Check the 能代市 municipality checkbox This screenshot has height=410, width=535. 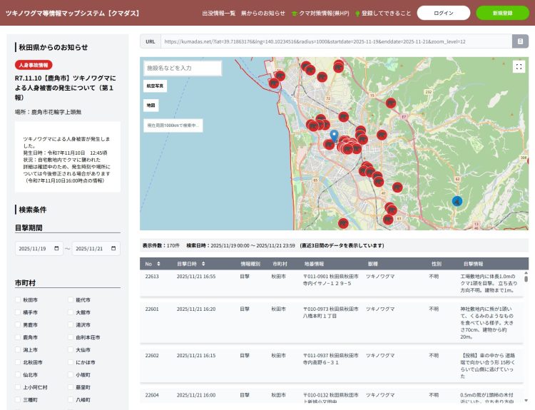pyautogui.click(x=71, y=300)
